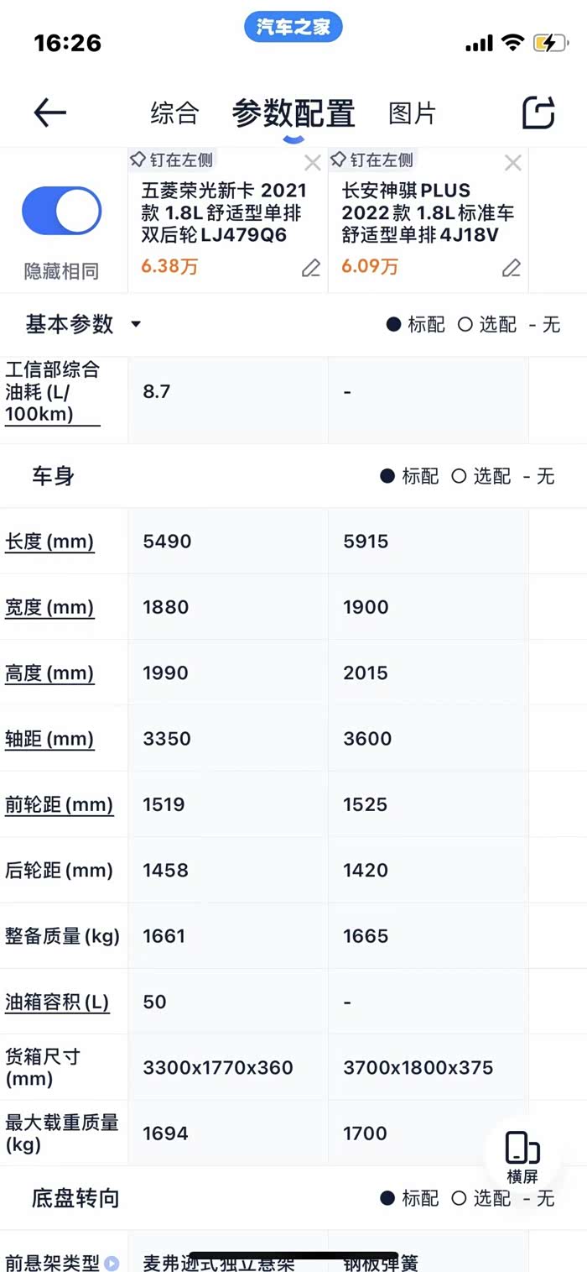Switch to the 综合 tab
This screenshot has width=587, height=1272.
click(x=174, y=113)
